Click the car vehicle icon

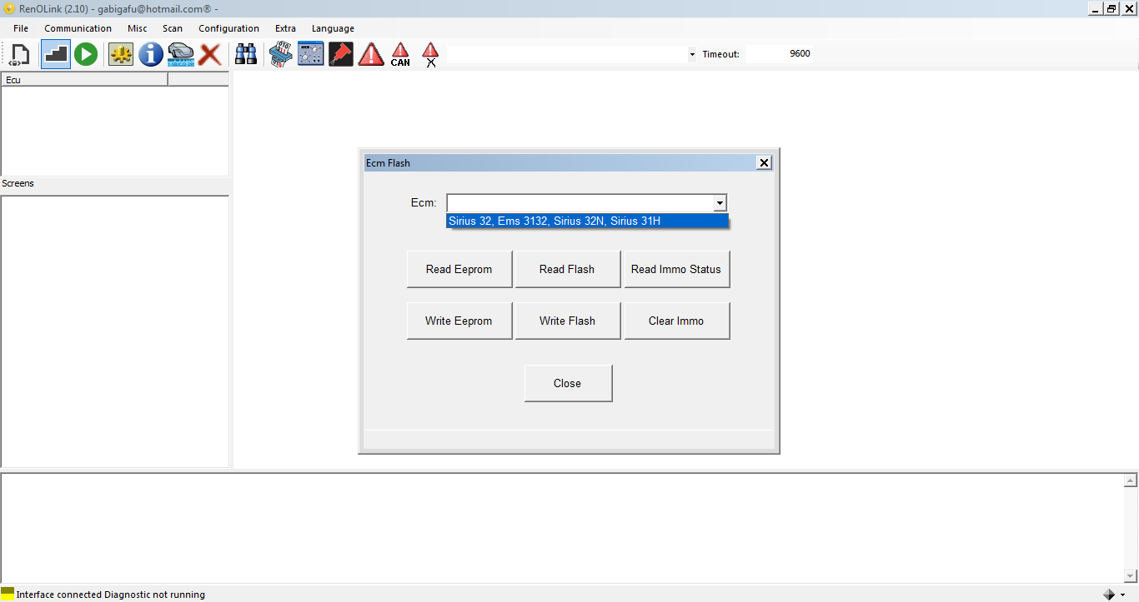(181, 55)
